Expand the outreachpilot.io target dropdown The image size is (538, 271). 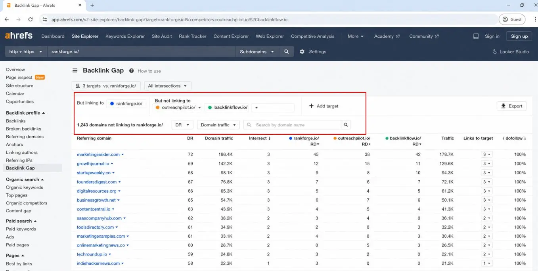click(x=199, y=107)
